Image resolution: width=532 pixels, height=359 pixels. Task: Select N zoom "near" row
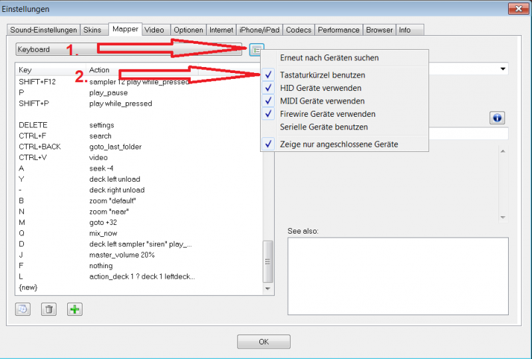point(139,212)
